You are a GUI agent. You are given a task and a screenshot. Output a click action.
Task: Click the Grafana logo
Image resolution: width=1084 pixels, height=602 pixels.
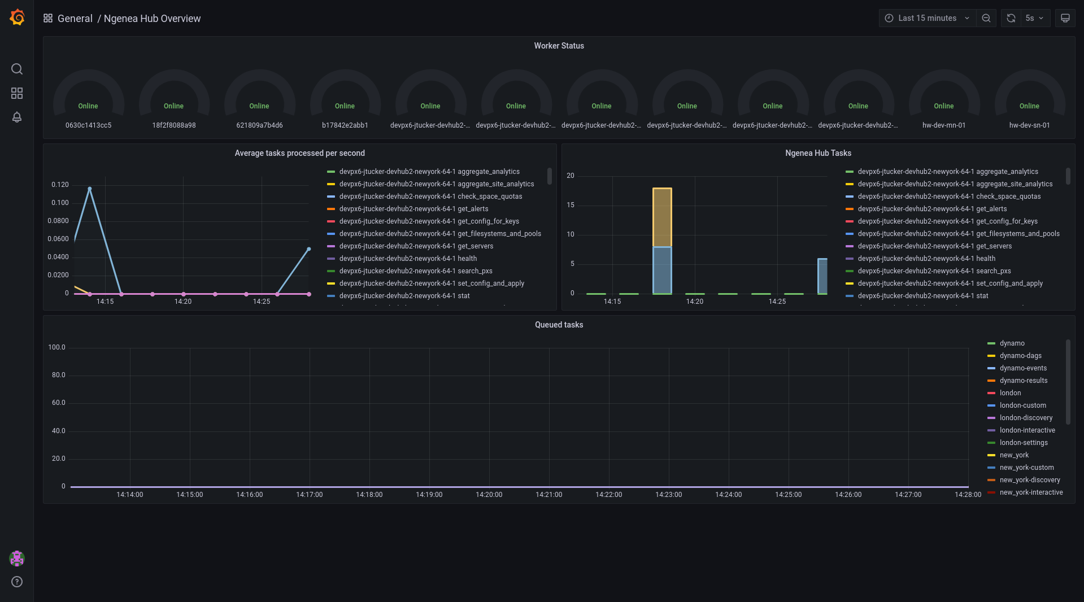(x=16, y=18)
